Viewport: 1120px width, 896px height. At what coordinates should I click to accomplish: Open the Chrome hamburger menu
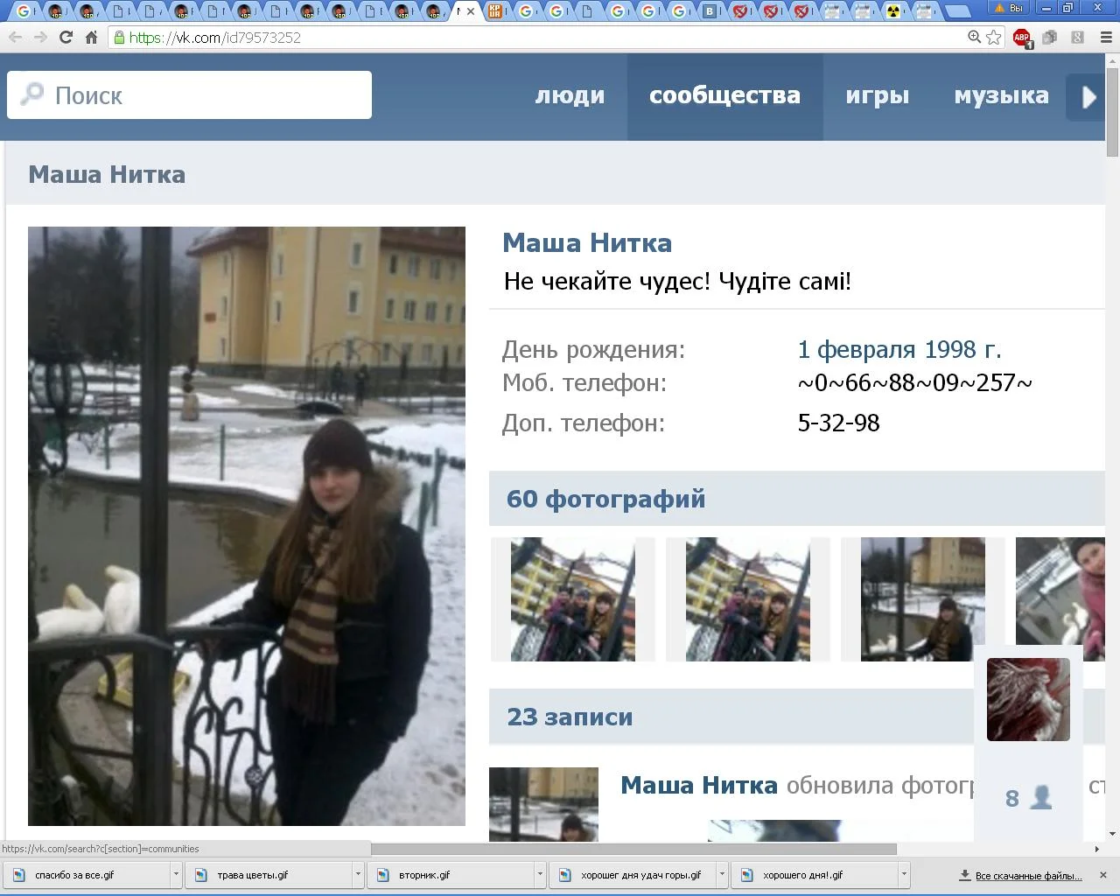[1102, 38]
